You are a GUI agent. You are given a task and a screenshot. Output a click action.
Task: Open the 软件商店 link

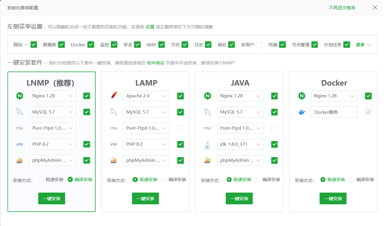point(156,63)
